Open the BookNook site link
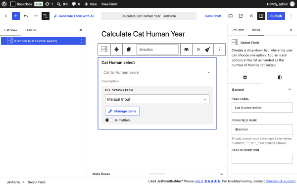297x186 pixels. pyautogui.click(x=21, y=4)
